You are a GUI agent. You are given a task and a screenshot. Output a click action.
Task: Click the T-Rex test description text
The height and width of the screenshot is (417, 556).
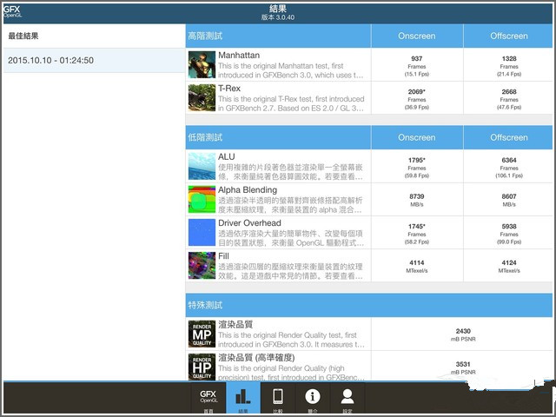click(291, 103)
